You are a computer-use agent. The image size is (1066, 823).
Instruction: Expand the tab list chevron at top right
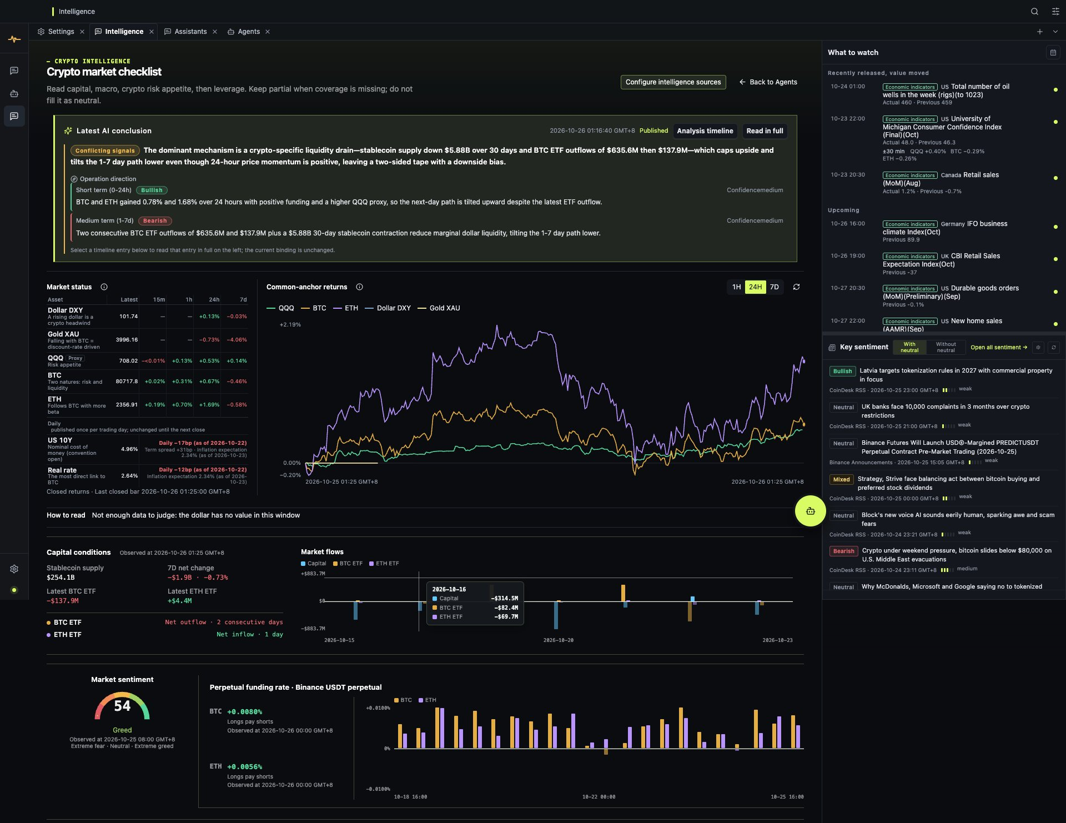[x=1055, y=32]
